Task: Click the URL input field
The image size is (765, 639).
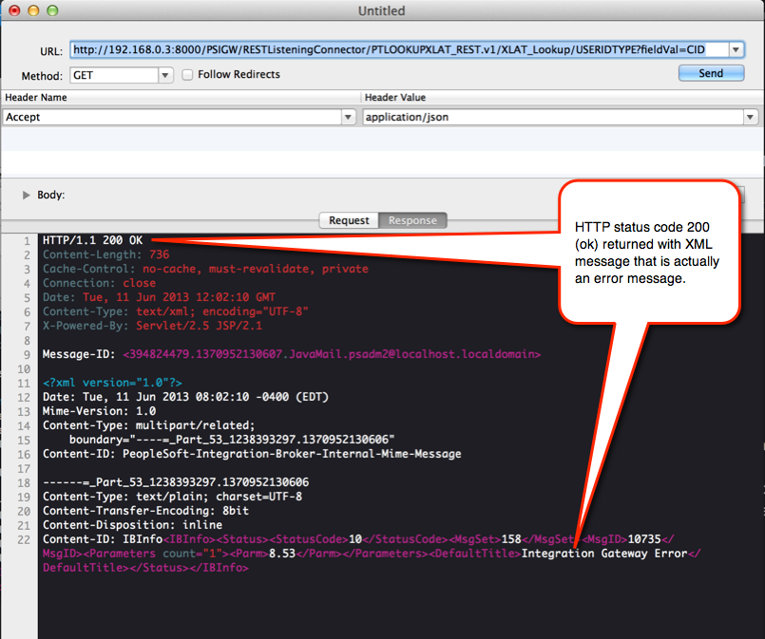Action: click(x=399, y=49)
